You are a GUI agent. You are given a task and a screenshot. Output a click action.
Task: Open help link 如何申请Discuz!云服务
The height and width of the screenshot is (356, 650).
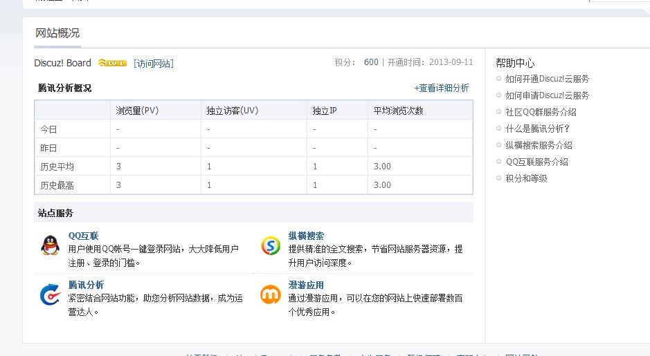click(547, 95)
